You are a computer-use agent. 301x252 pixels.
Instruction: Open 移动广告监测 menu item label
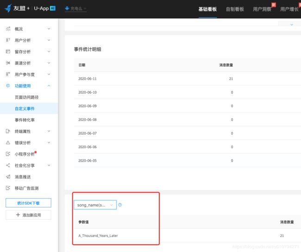click(27, 188)
